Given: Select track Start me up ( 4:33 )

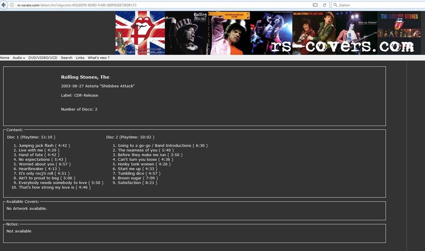Looking at the screenshot, I should point(137,169).
